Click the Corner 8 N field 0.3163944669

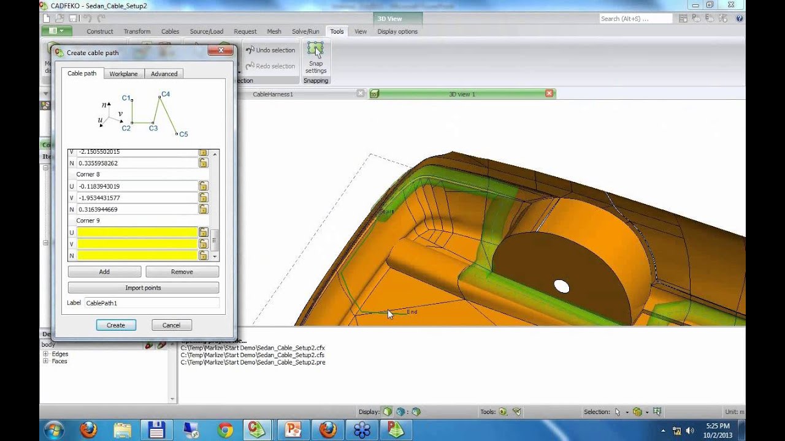(137, 209)
